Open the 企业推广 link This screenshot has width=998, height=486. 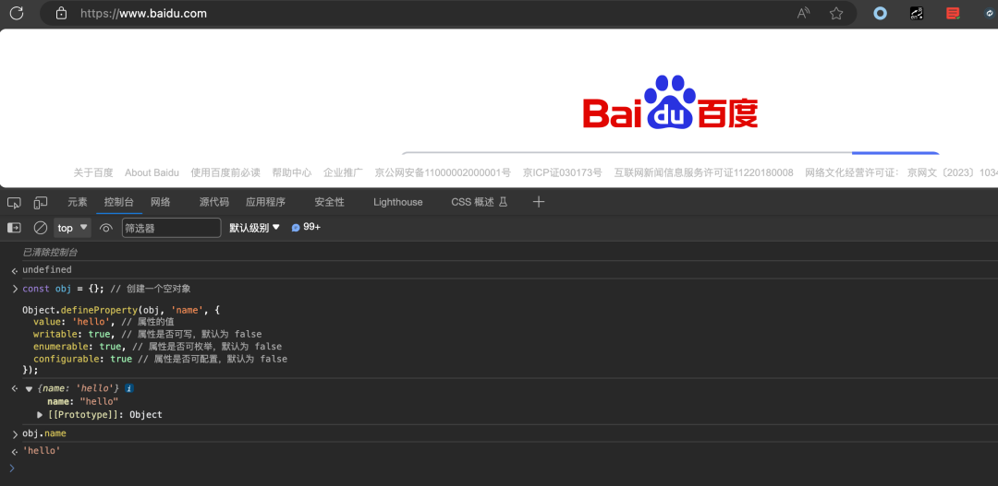click(x=343, y=172)
